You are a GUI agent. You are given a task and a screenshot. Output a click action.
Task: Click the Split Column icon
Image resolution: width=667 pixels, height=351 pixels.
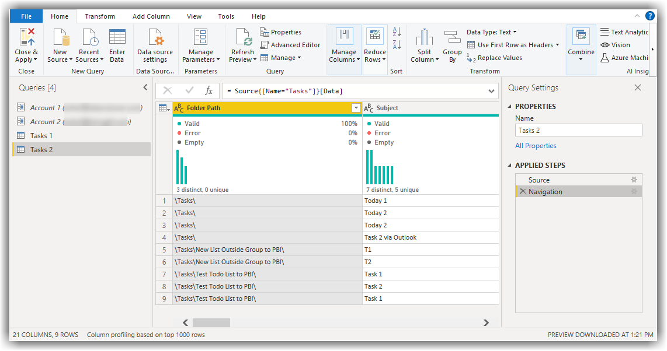[424, 37]
